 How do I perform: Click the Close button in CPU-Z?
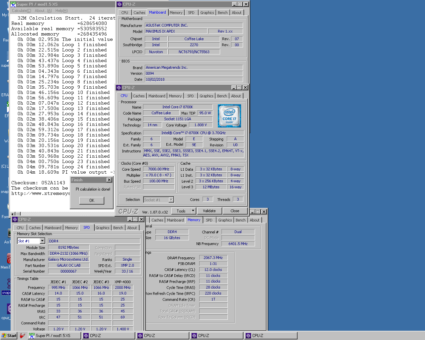click(x=235, y=211)
